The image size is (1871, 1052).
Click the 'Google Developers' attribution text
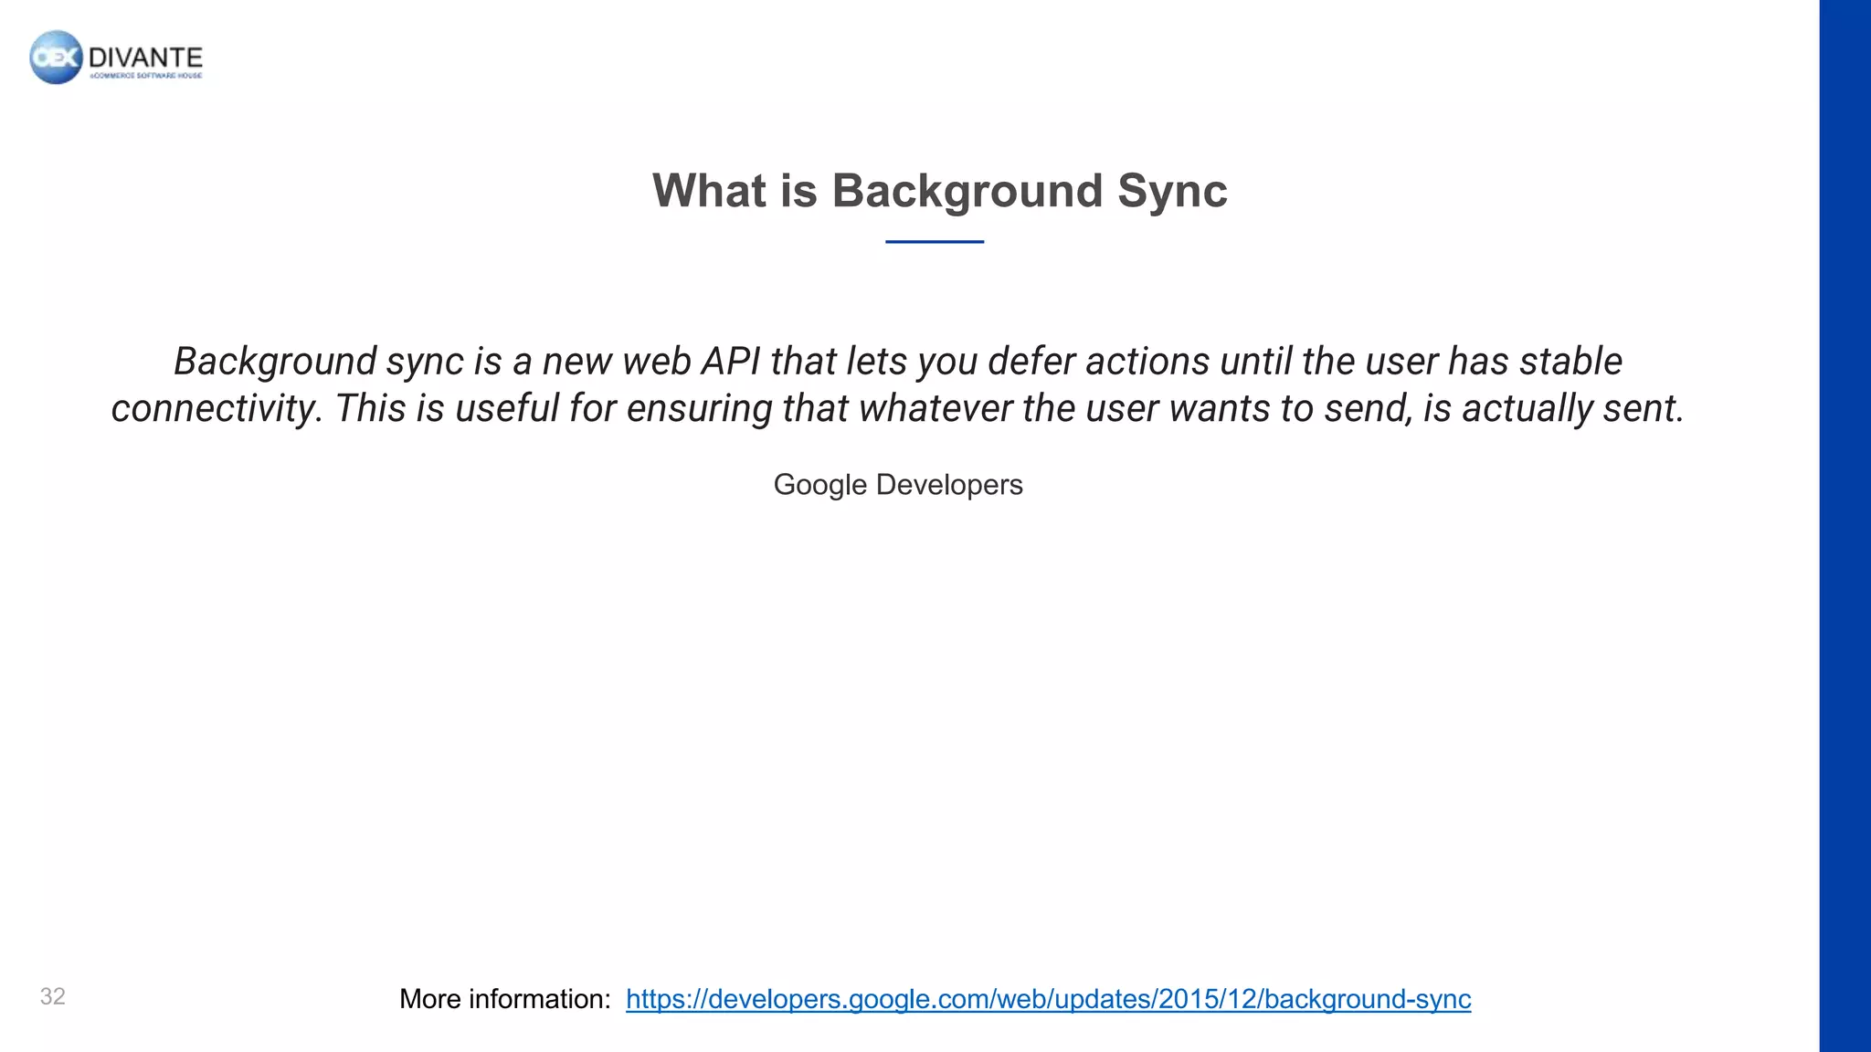click(897, 485)
